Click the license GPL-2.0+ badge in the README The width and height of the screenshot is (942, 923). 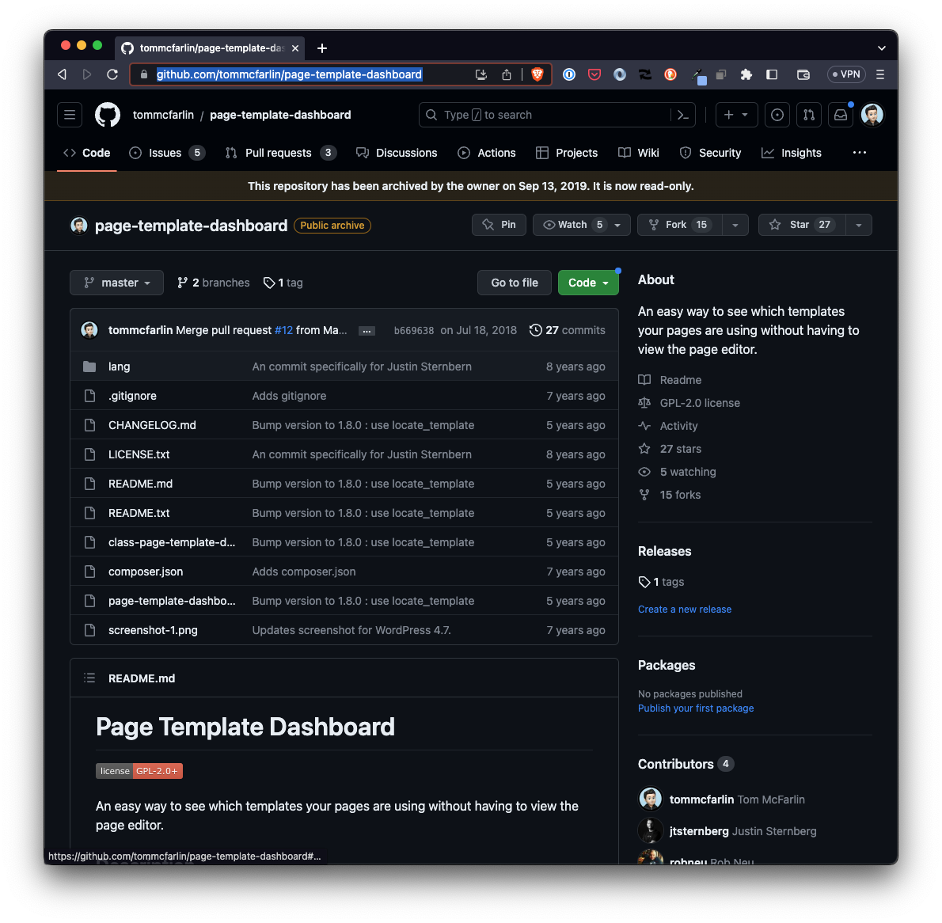coord(139,771)
